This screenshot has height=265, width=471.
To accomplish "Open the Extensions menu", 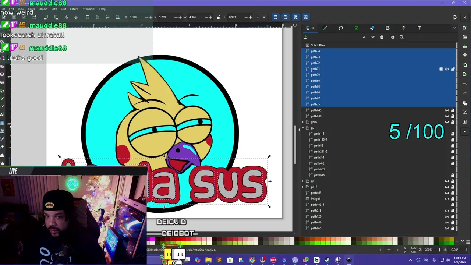I will pyautogui.click(x=88, y=9).
